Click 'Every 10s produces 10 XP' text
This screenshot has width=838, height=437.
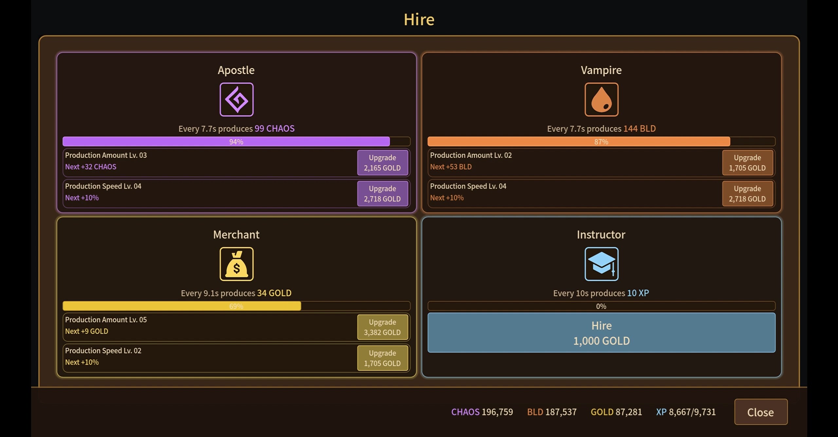coord(601,293)
